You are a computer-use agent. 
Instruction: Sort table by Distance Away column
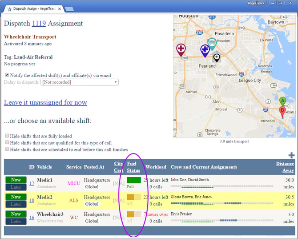coord(285,167)
